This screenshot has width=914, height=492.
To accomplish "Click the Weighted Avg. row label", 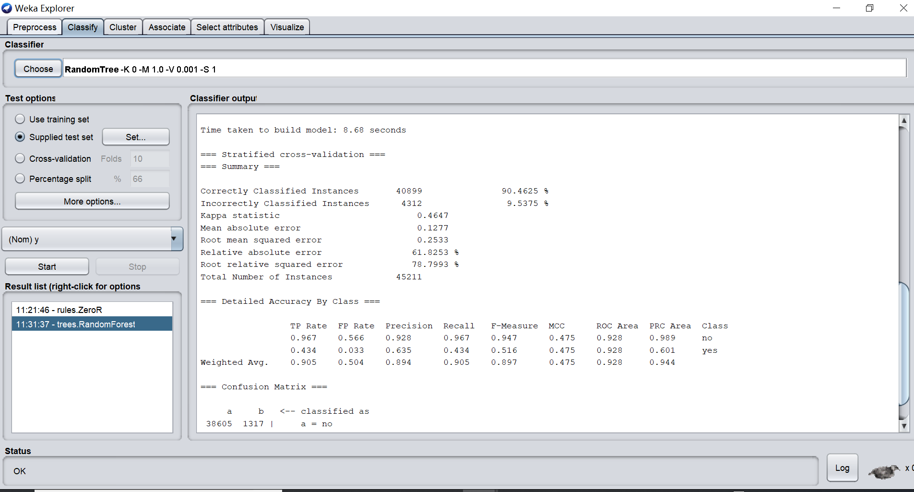I will 234,362.
